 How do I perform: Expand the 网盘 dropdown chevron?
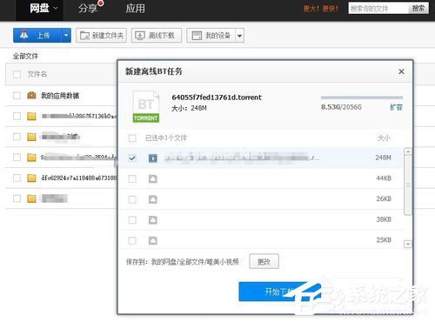point(56,9)
